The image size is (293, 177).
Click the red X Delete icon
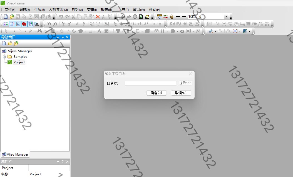98,17
